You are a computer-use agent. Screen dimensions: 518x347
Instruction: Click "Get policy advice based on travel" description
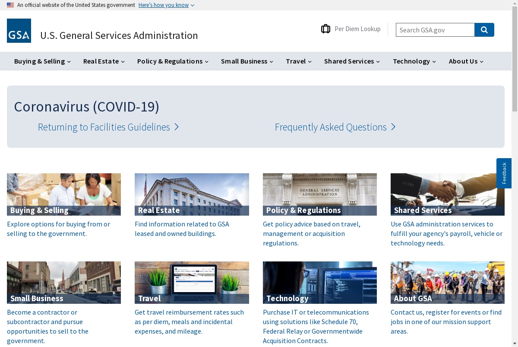pyautogui.click(x=312, y=233)
